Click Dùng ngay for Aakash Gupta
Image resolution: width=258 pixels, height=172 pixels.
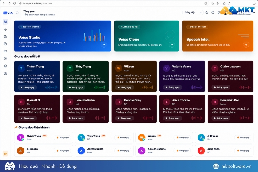(x=123, y=150)
